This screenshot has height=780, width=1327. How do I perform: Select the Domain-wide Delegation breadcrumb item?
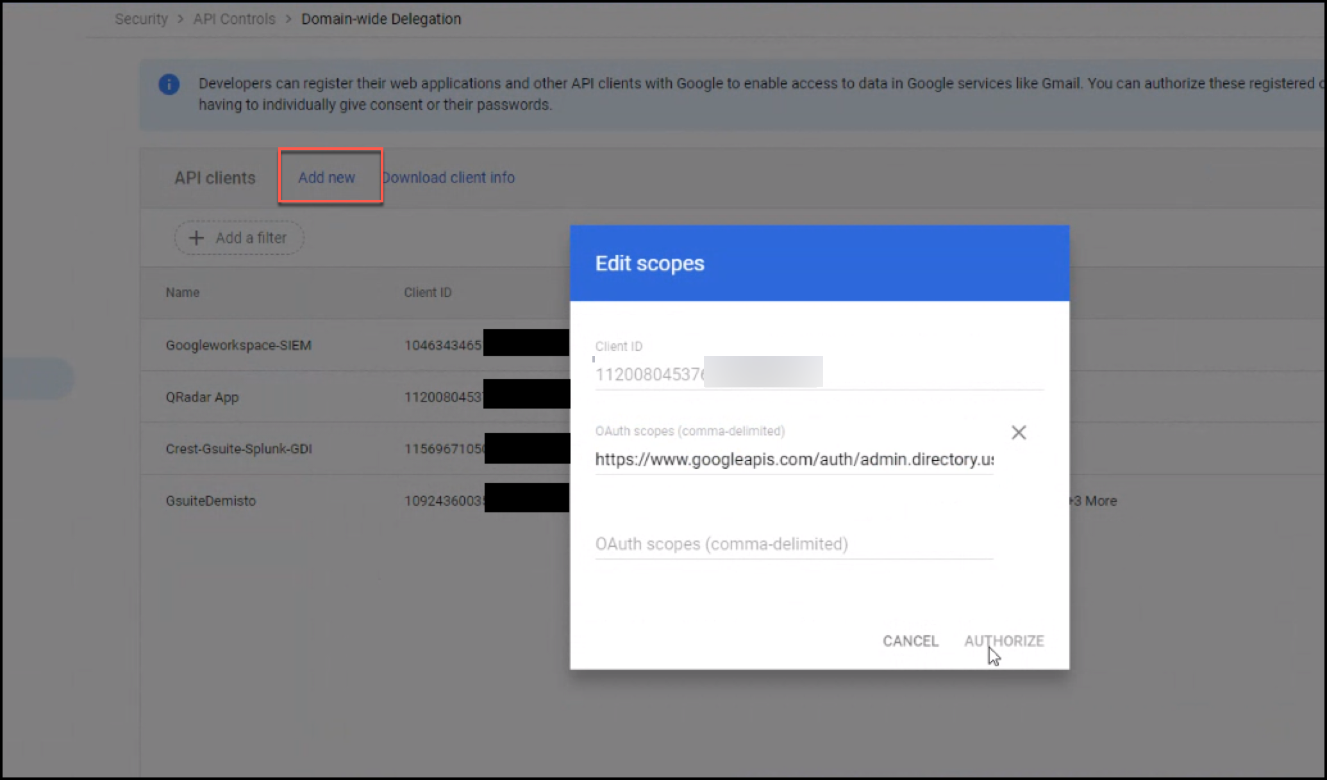tap(381, 19)
